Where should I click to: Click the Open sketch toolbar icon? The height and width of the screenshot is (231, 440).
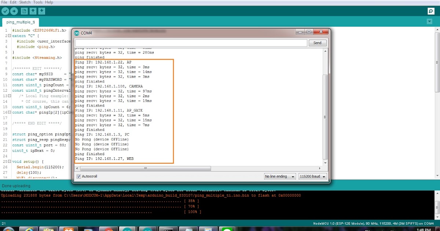33,11
